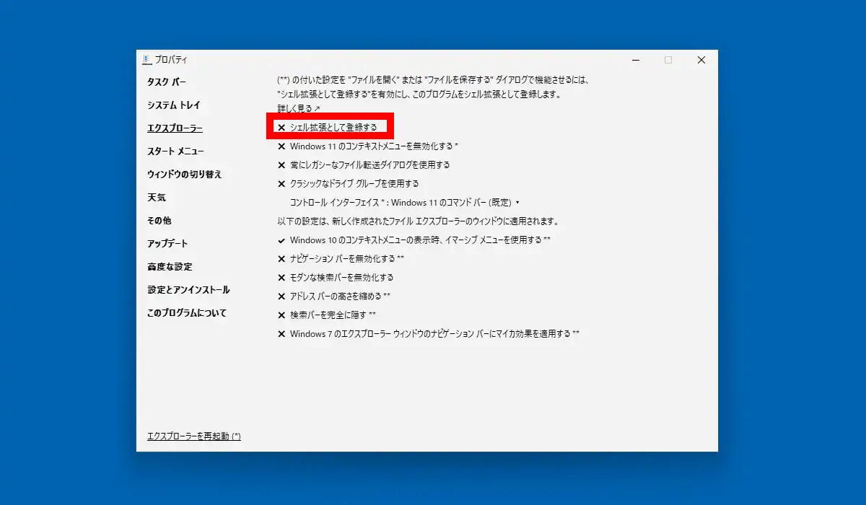Enable モダンな検索バーを無効化する
This screenshot has width=866, height=505.
pos(336,278)
